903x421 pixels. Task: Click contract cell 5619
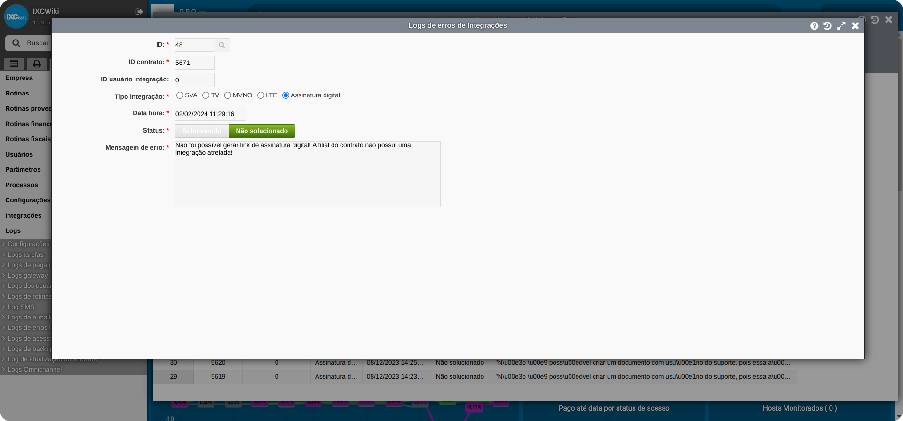(x=218, y=377)
